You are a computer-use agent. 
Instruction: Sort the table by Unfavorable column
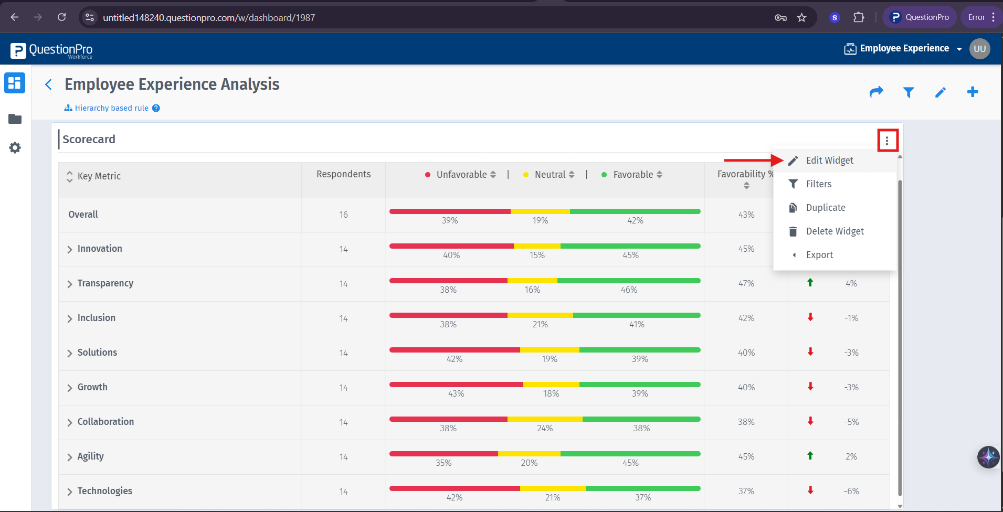click(493, 175)
